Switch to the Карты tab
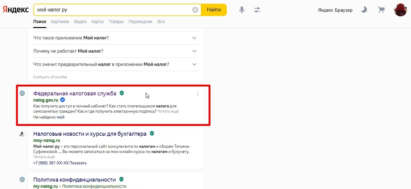 click(x=98, y=22)
